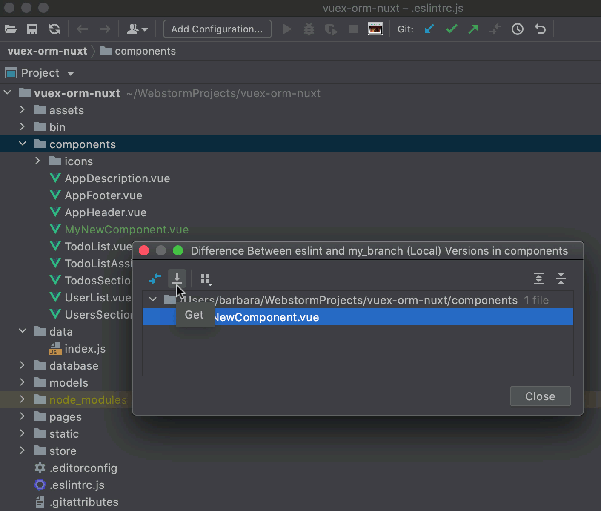Click Git Show History clock icon
This screenshot has height=511, width=601.
tap(518, 29)
